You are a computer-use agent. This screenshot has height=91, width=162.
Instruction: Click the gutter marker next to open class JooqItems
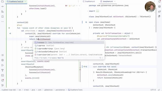tap(86, 22)
